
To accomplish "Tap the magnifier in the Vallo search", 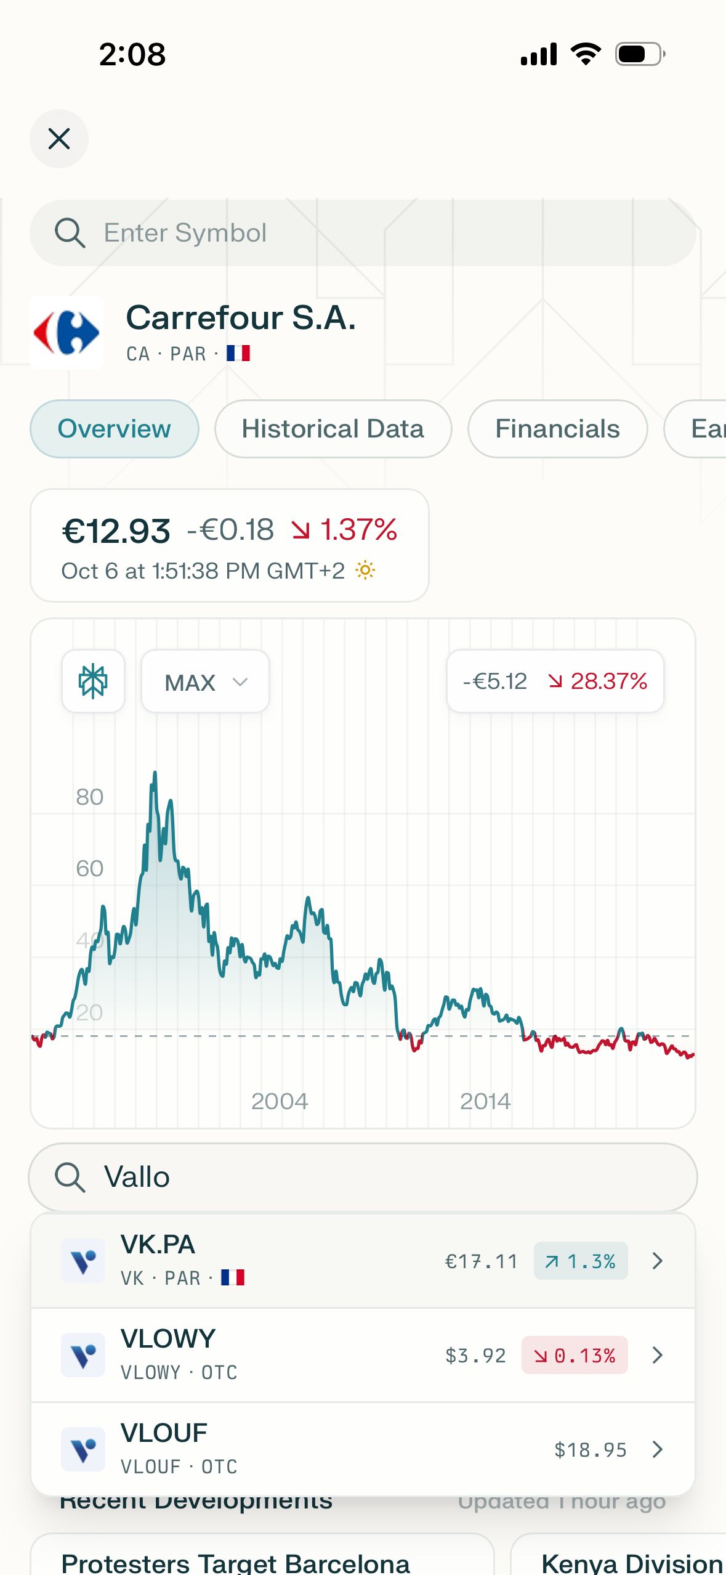I will [x=70, y=1178].
